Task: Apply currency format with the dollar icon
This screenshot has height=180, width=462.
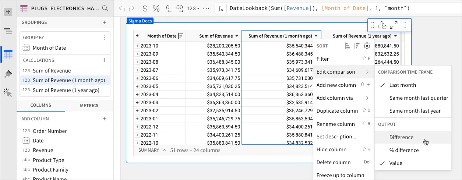Action: point(145,8)
